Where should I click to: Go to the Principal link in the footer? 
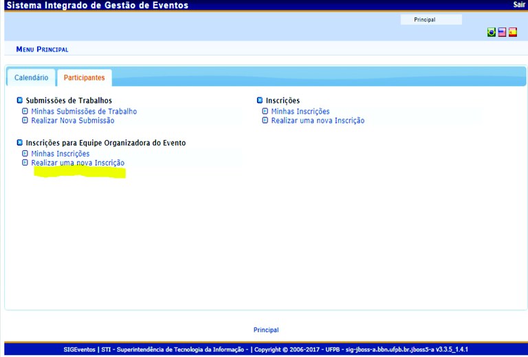click(x=266, y=330)
